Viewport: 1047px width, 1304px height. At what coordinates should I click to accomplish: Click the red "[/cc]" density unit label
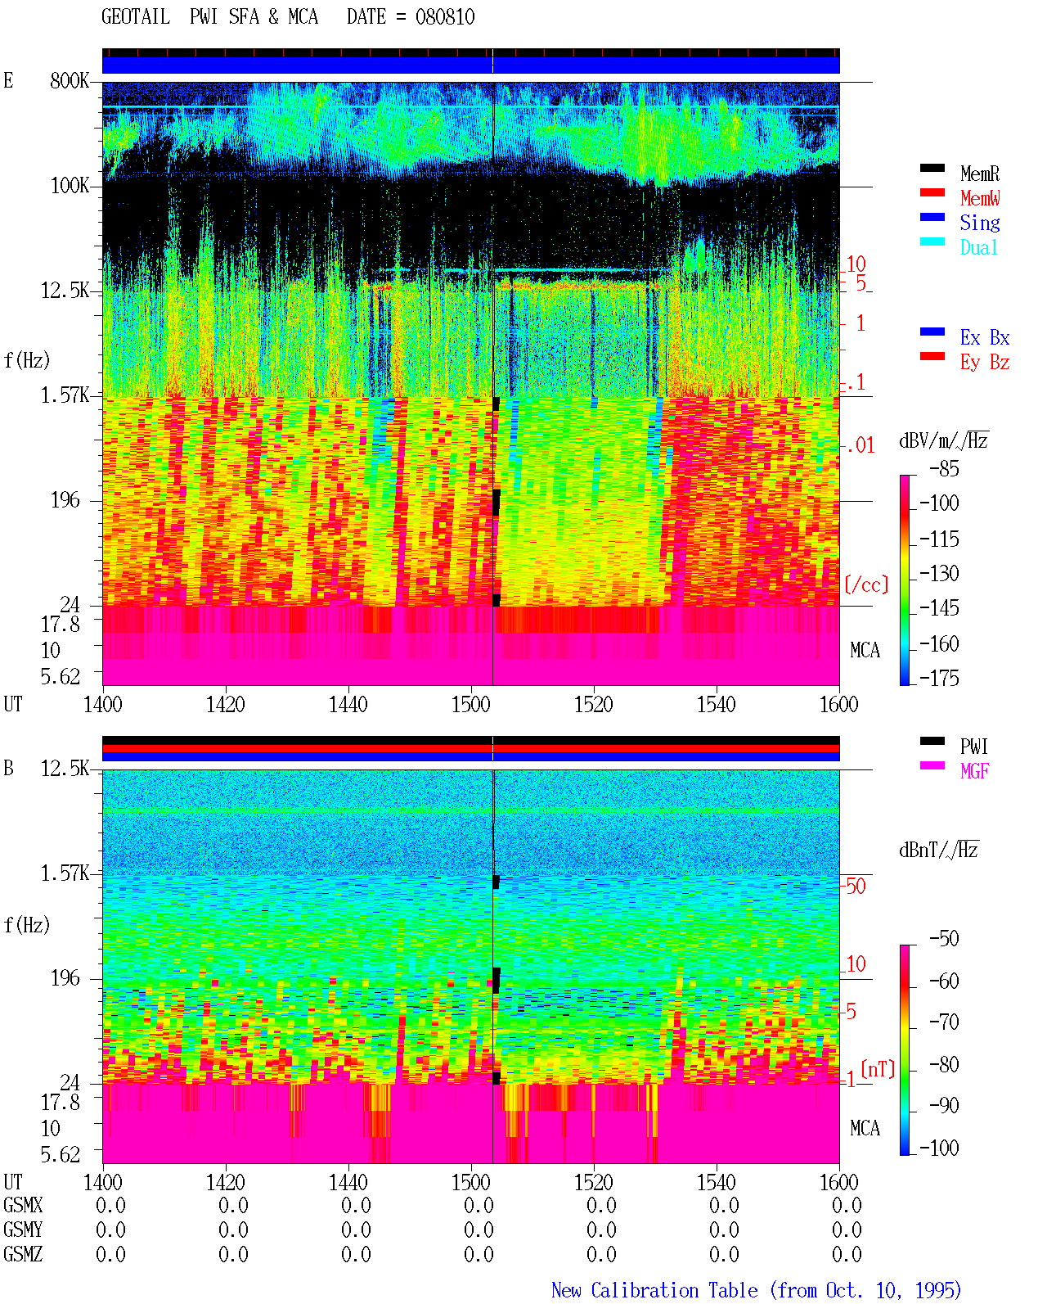pos(866,584)
